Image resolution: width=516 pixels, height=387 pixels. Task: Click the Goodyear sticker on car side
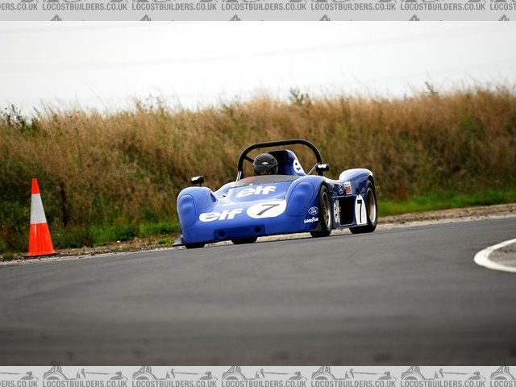[311, 219]
